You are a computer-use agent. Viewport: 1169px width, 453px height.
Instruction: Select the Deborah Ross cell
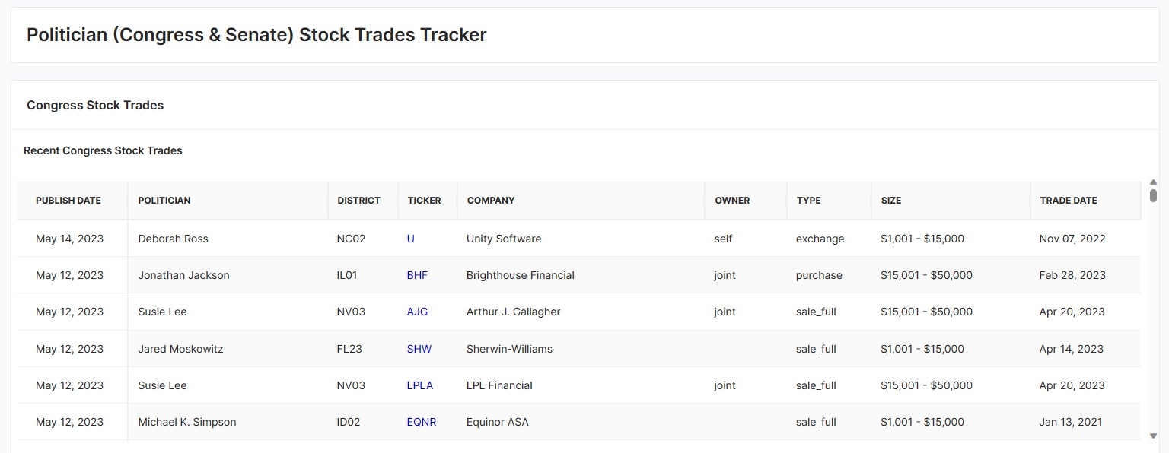coord(228,239)
